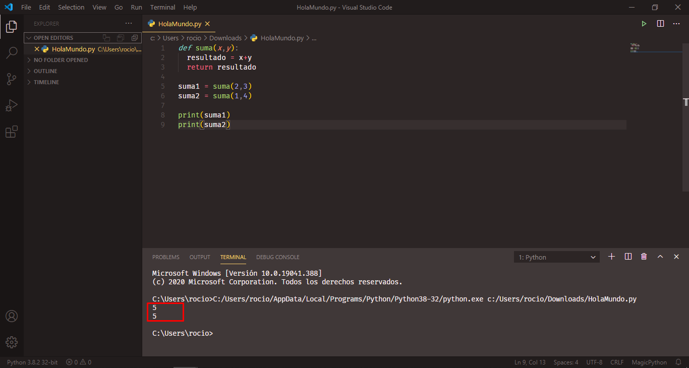Toggle Explorer view in activity bar
Screen dimensions: 689x368
coord(12,26)
